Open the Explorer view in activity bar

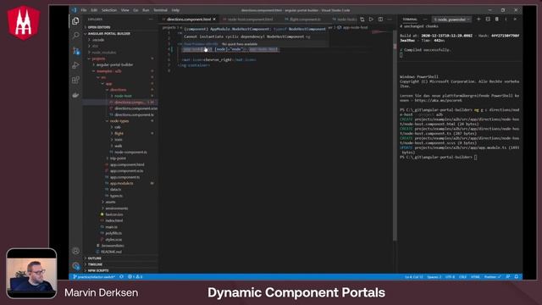[x=75, y=21]
